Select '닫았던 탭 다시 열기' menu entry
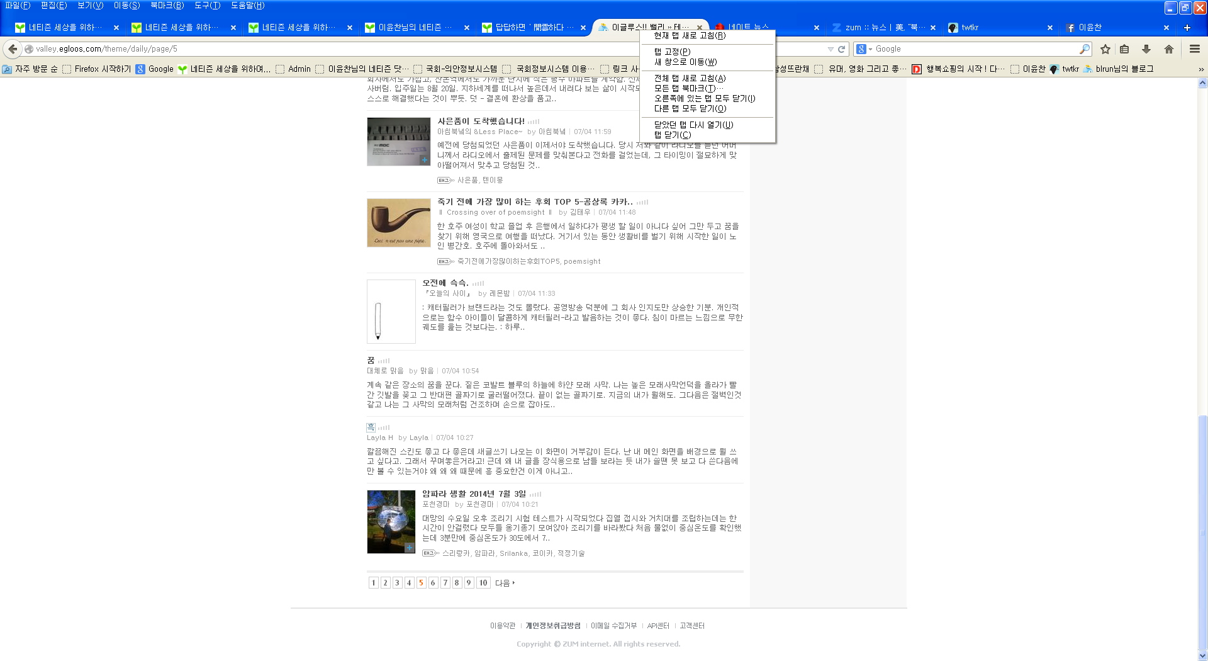The width and height of the screenshot is (1208, 661). pos(707,125)
